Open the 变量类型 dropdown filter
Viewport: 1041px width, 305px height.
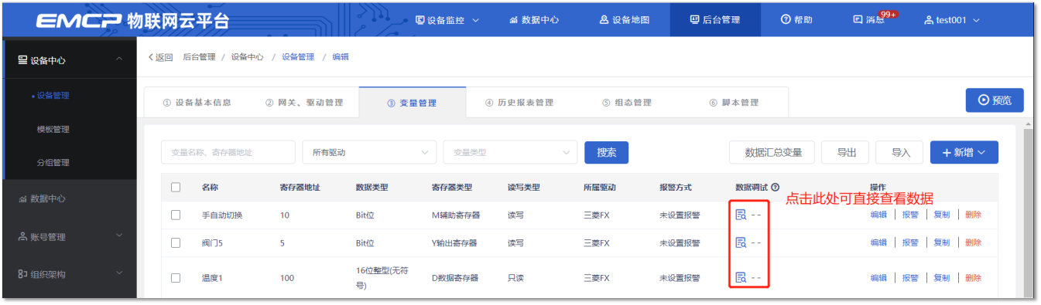pyautogui.click(x=510, y=152)
